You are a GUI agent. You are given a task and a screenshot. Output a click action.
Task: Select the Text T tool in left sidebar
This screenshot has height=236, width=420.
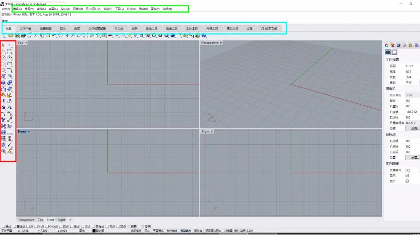tap(3, 120)
